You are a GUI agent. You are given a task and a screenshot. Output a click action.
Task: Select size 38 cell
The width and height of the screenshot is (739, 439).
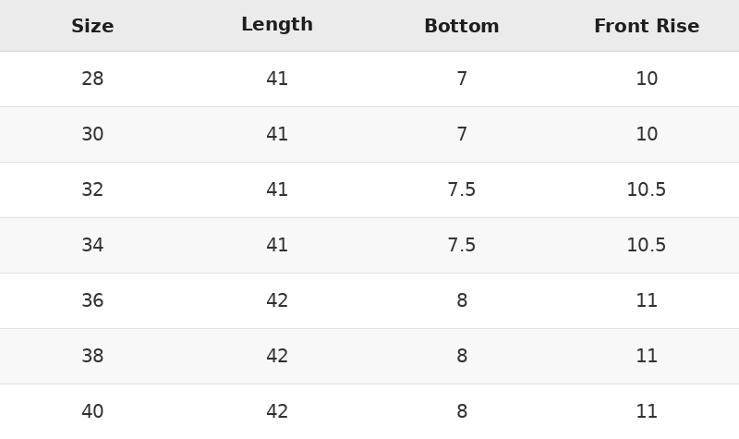92,356
